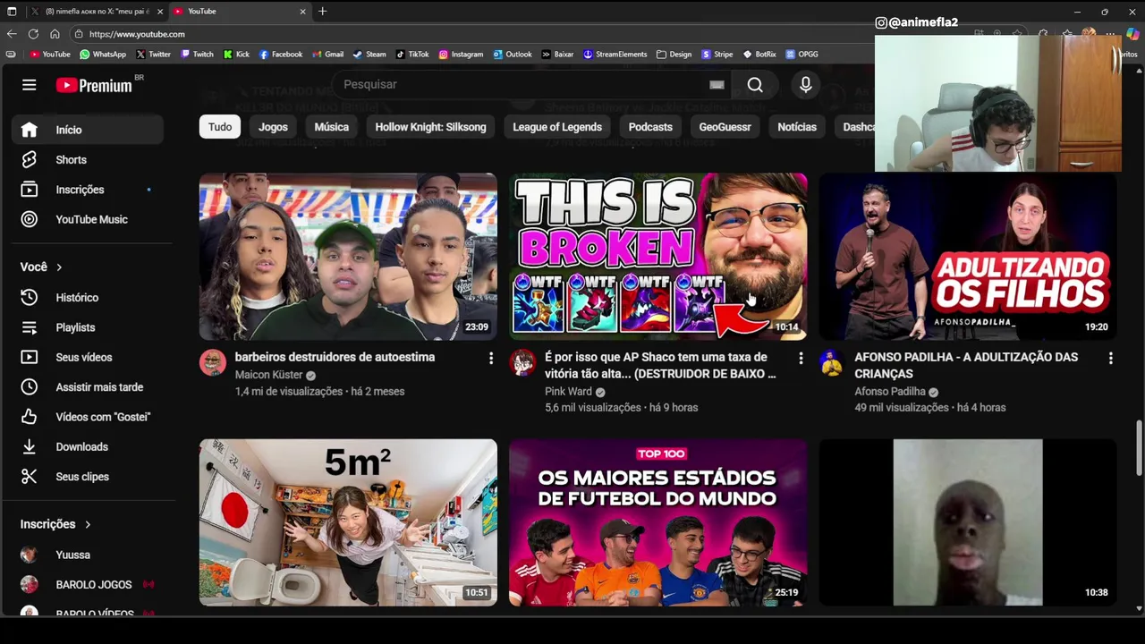Open Downloads in sidebar

tap(88, 446)
